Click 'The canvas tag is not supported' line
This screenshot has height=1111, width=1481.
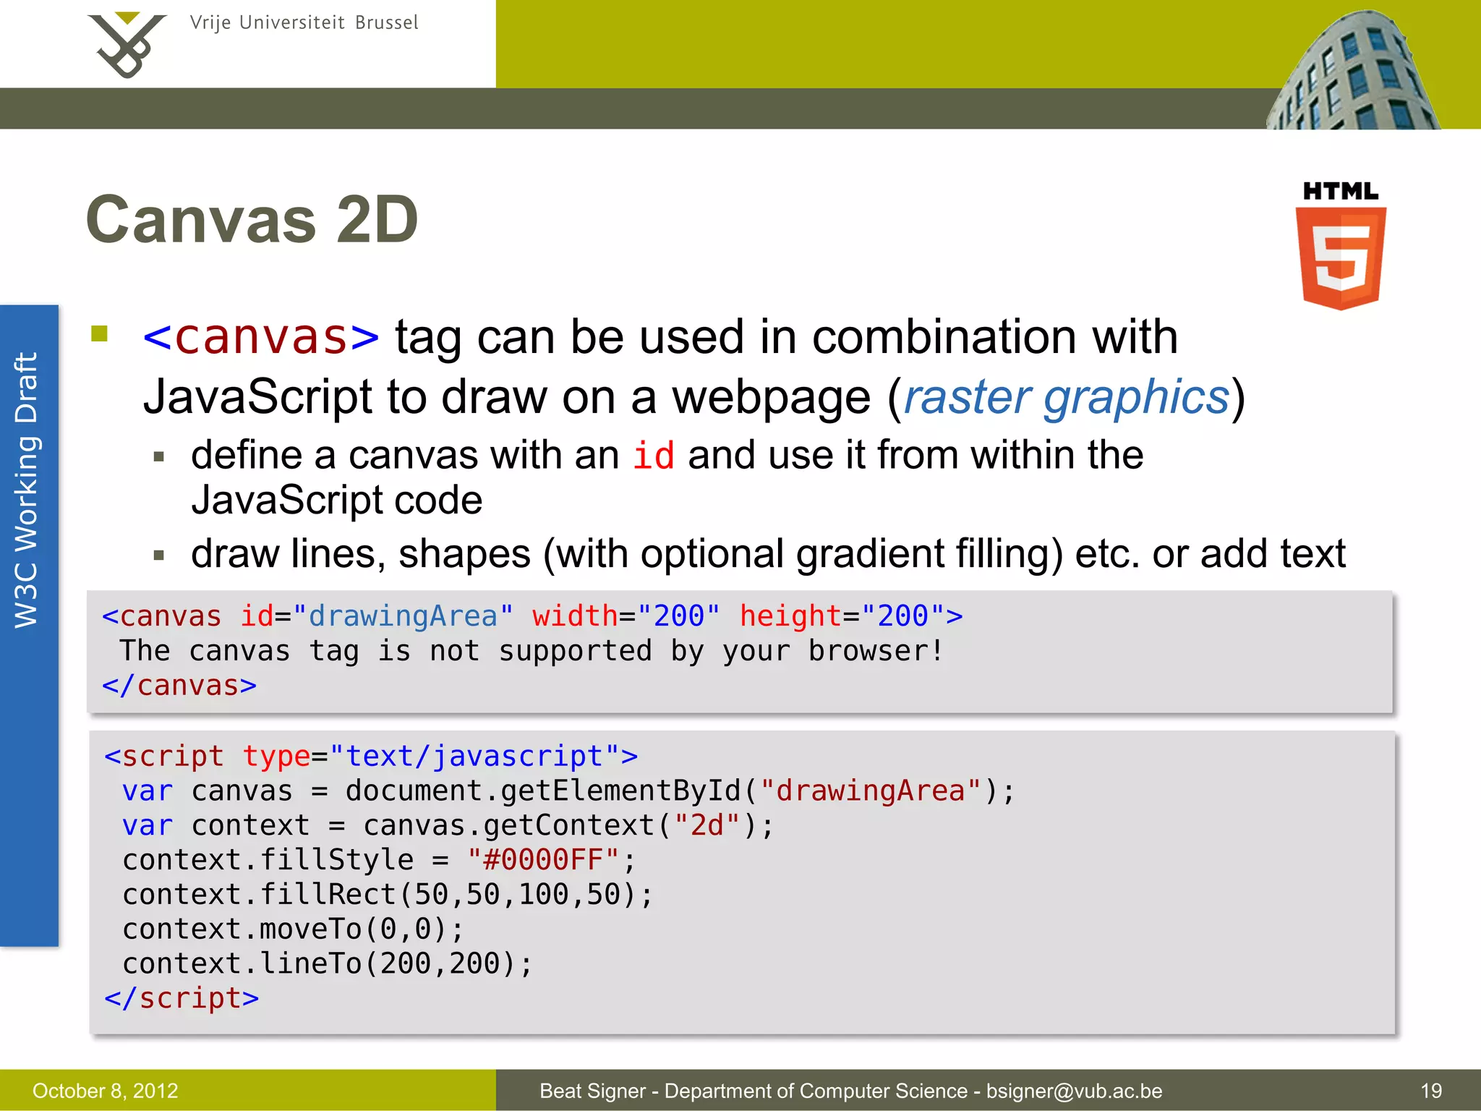pyautogui.click(x=532, y=652)
